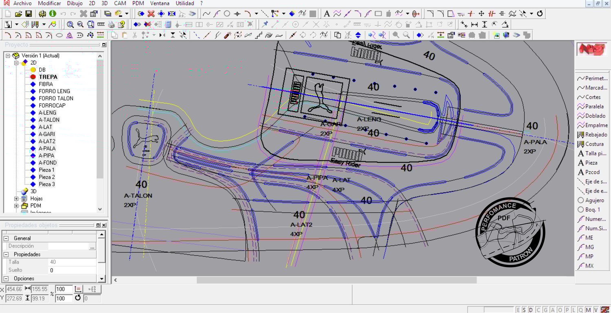Open a file using the folder icon

tap(18, 13)
